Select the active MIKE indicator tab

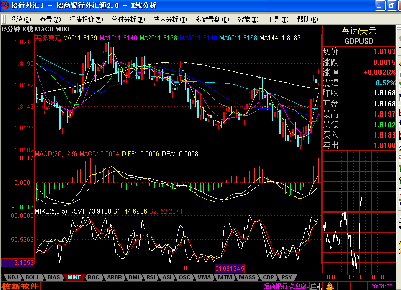tap(74, 277)
